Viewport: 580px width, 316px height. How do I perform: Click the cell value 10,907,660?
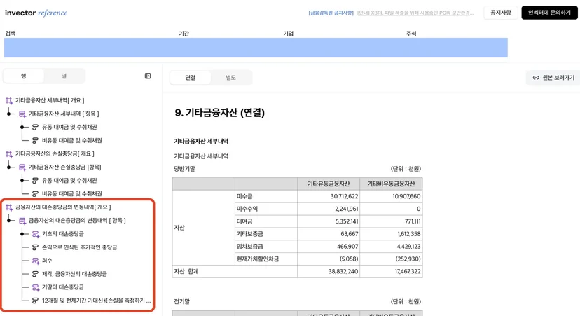click(x=406, y=196)
